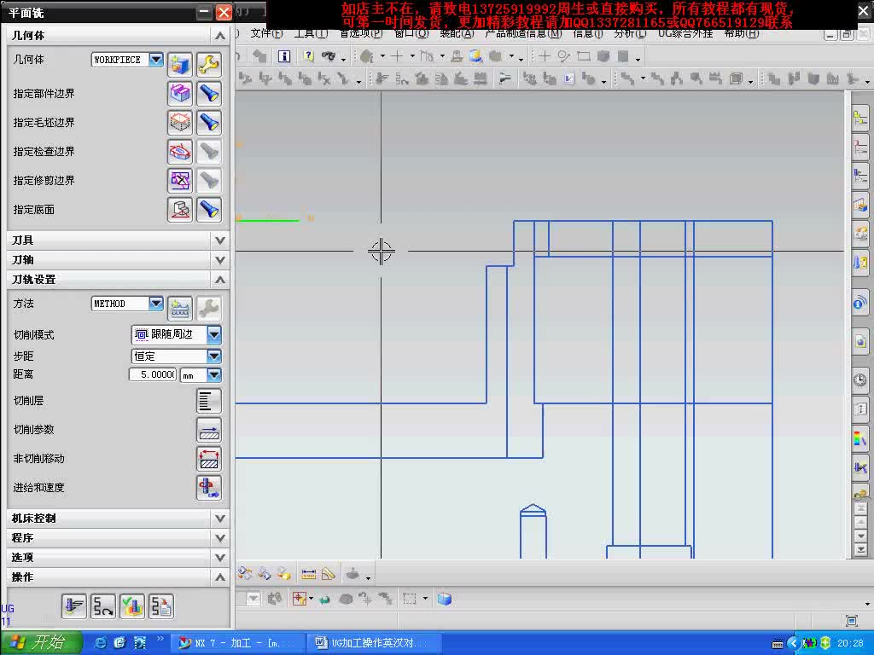Expand the 选项 section
Image resolution: width=874 pixels, height=655 pixels.
(220, 558)
